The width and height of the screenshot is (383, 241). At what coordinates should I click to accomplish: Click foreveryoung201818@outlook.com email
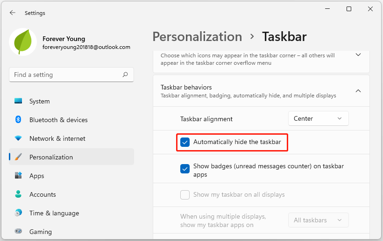pyautogui.click(x=86, y=47)
